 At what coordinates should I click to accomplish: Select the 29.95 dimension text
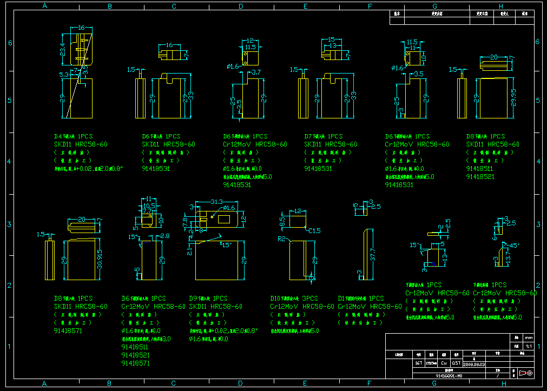[x=513, y=97]
